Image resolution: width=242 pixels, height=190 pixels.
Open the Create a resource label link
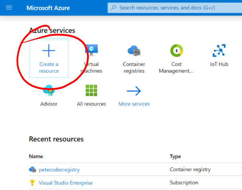[x=49, y=68]
